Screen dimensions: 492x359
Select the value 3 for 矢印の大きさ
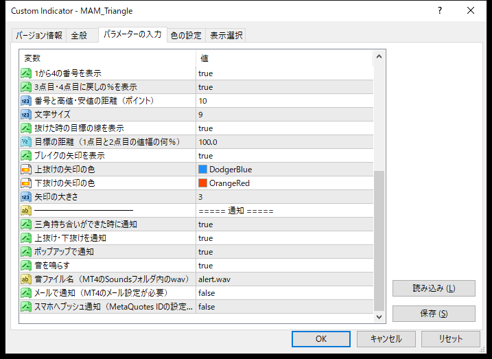pos(285,197)
